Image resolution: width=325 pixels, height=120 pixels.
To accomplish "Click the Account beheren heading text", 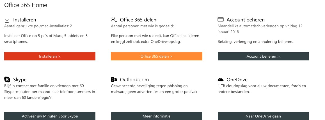I will pos(246,20).
